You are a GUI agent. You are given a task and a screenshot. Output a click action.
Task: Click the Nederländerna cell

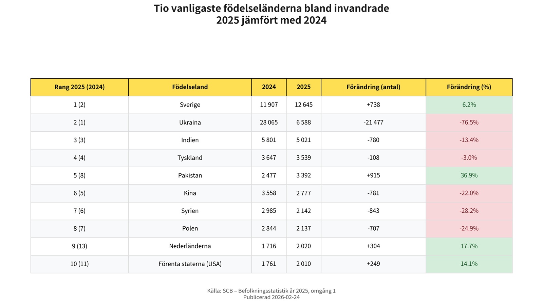[190, 246]
